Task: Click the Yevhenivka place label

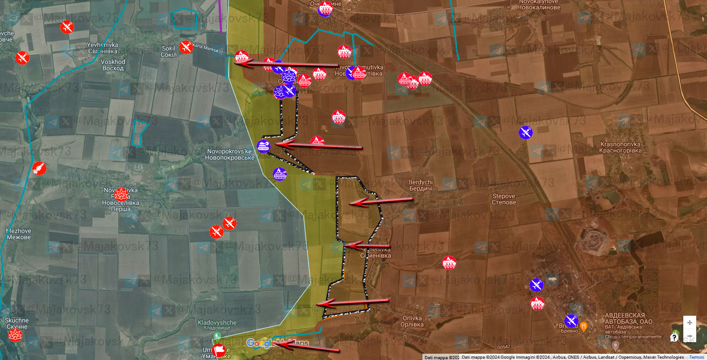Action: 102,48
